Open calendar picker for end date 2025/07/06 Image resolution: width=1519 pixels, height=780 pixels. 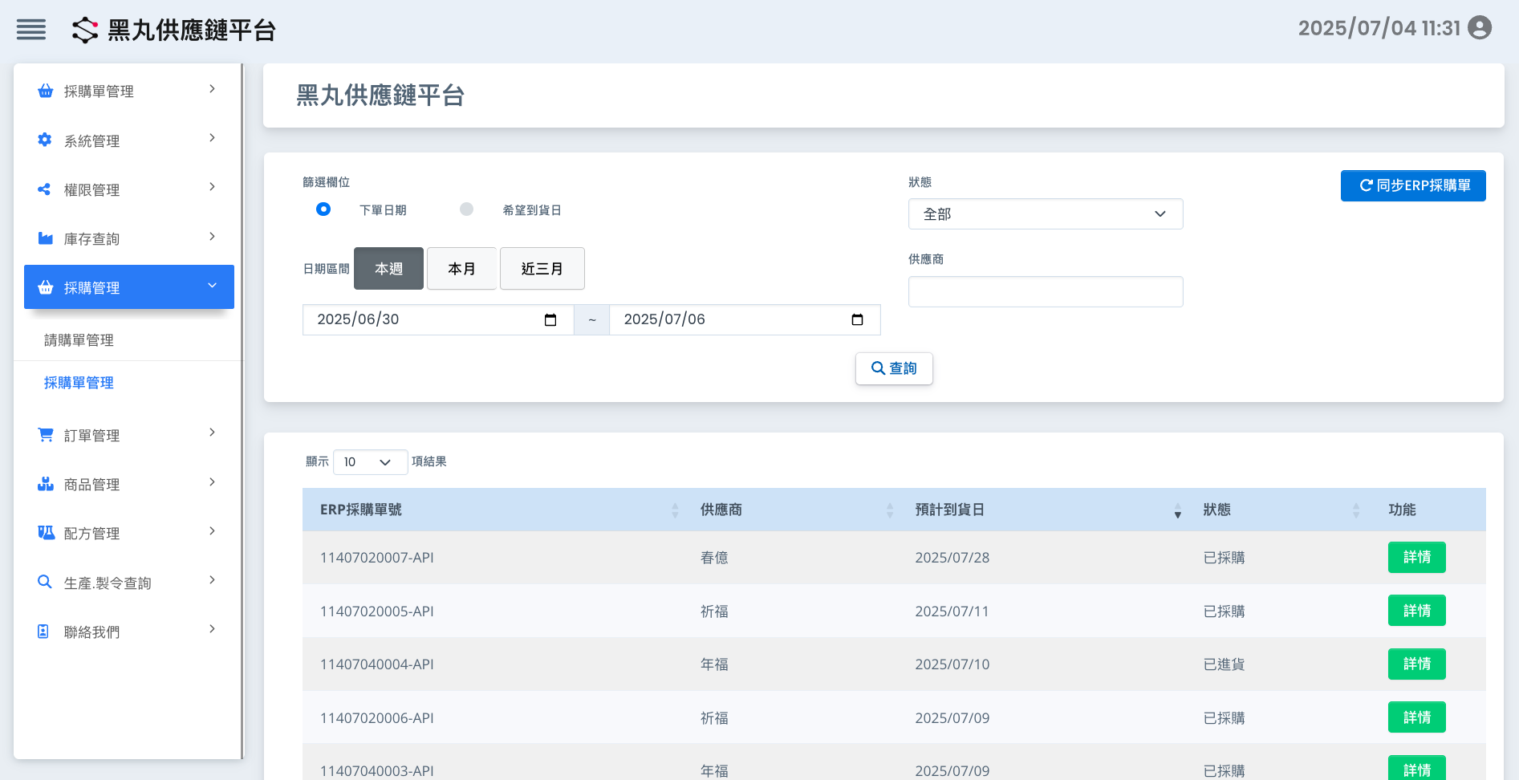857,320
